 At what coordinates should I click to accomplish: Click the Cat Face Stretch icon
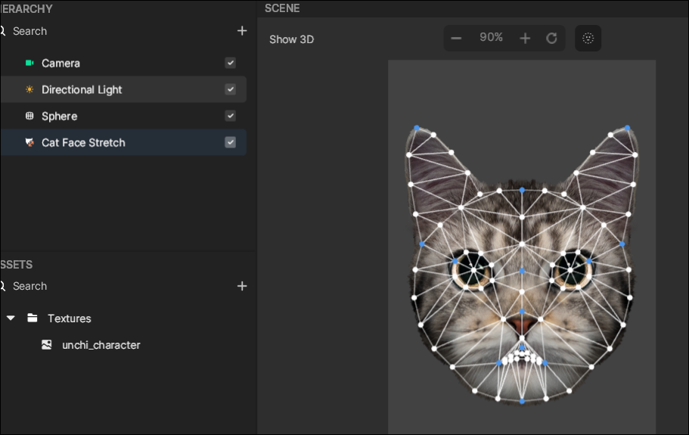pyautogui.click(x=29, y=142)
